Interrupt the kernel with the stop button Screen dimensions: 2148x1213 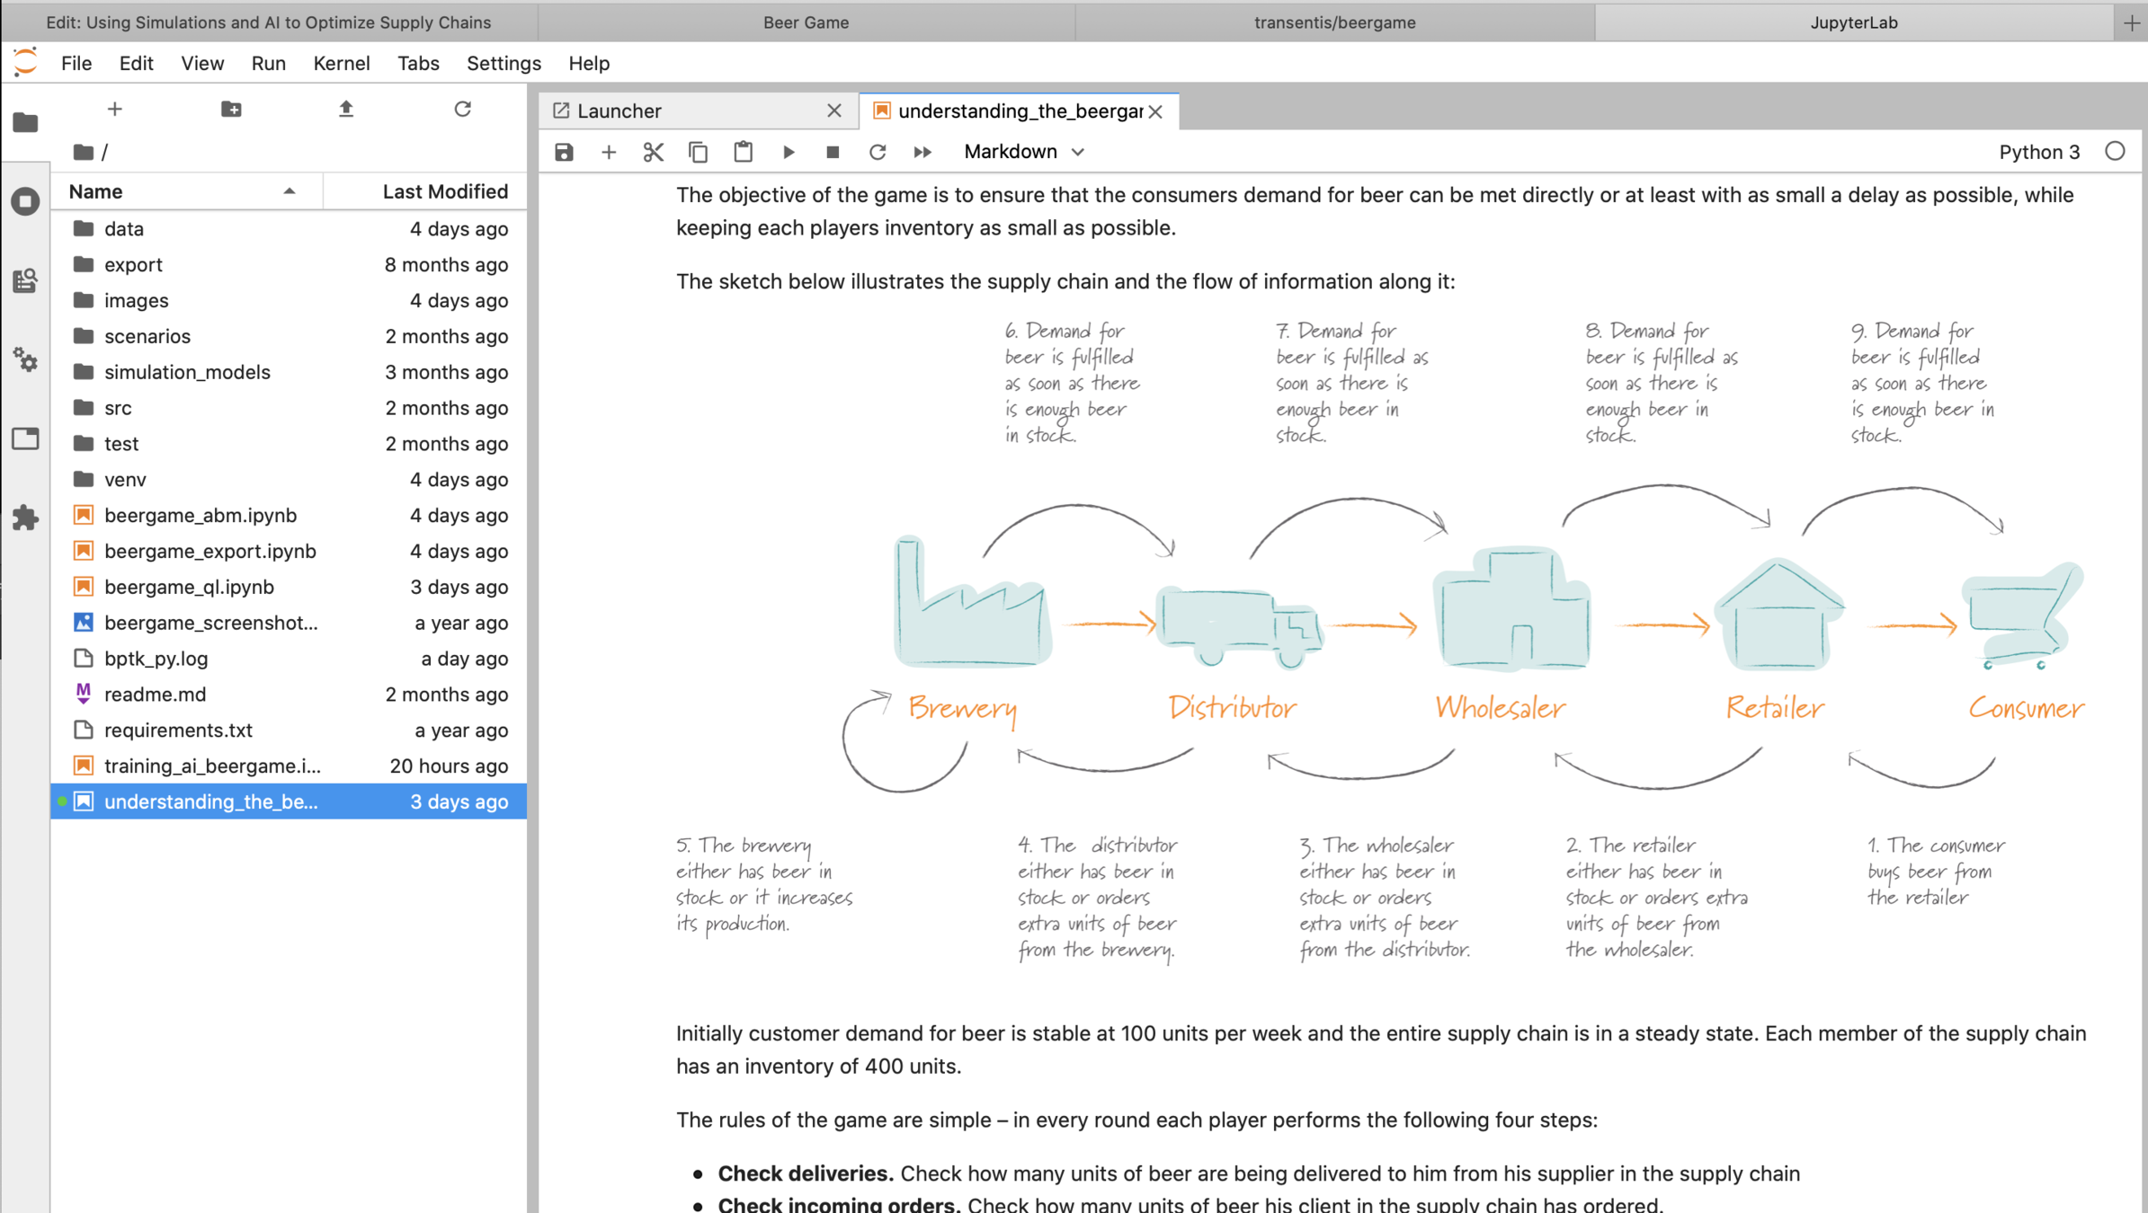coord(833,152)
